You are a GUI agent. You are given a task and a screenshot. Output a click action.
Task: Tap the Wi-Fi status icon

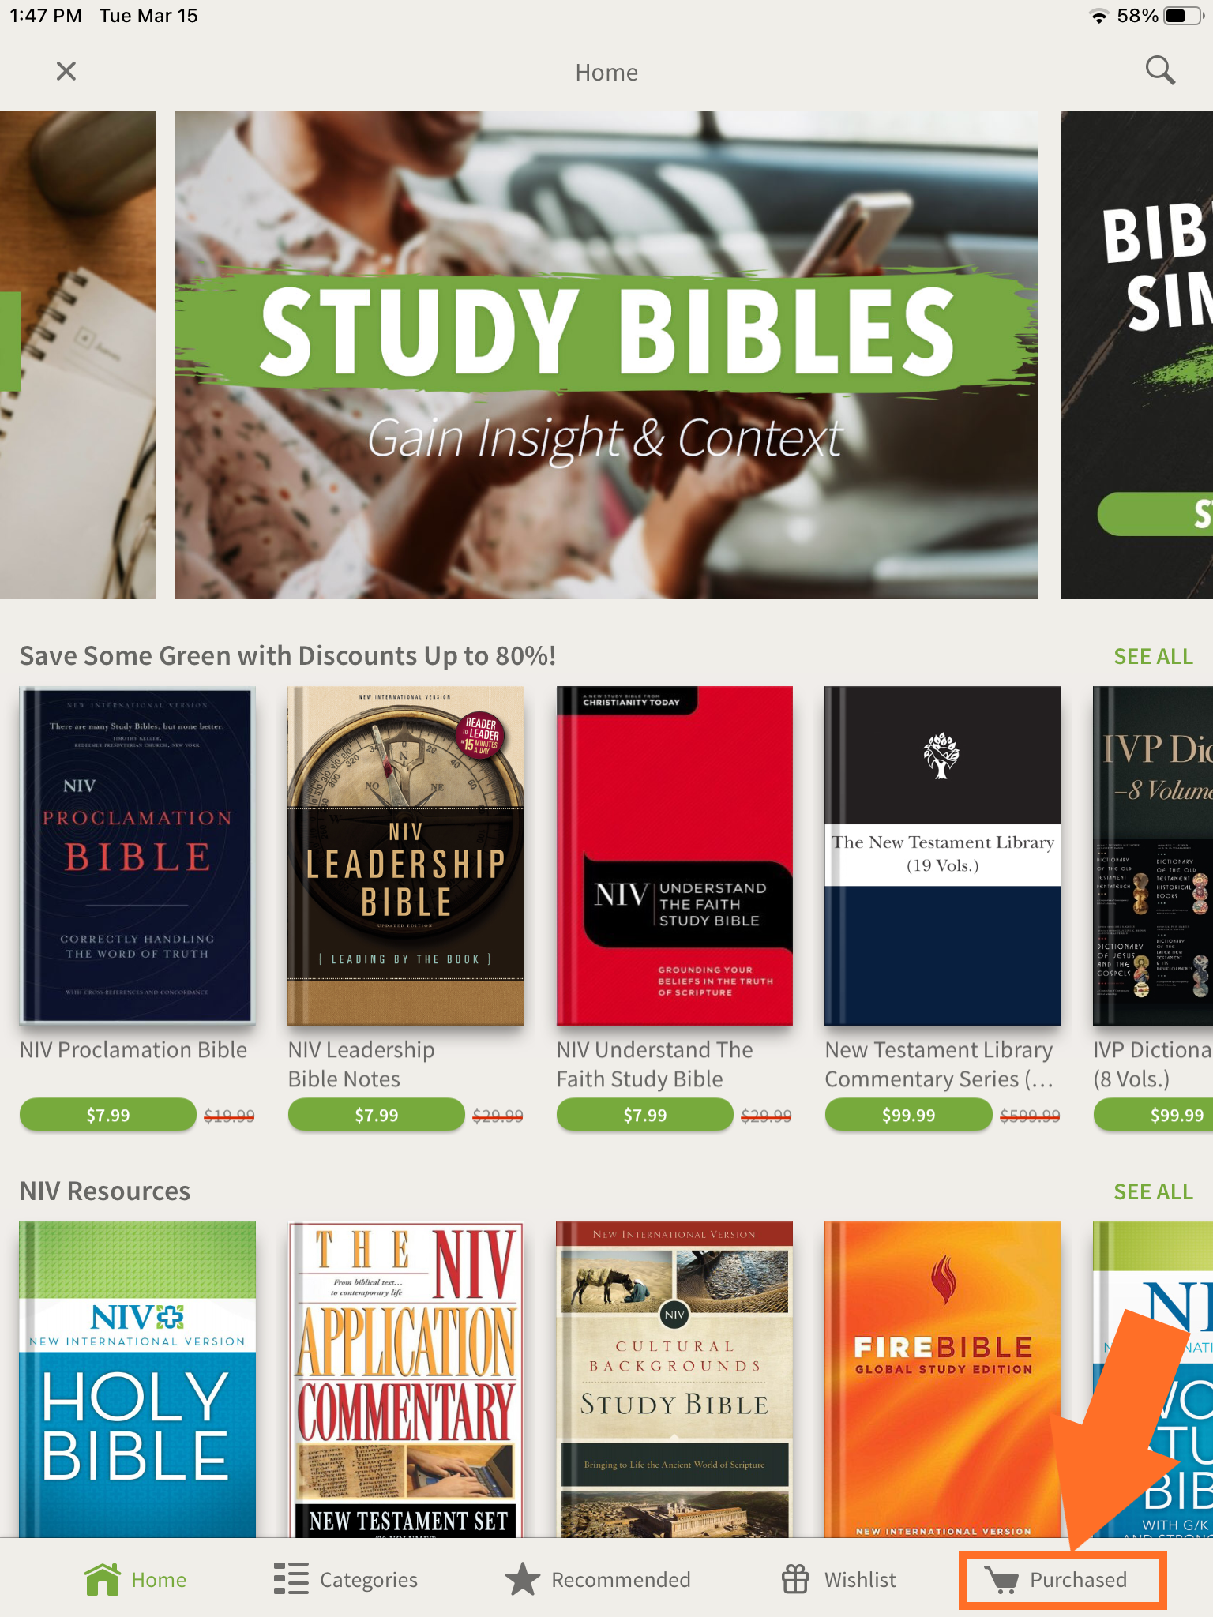[1098, 16]
